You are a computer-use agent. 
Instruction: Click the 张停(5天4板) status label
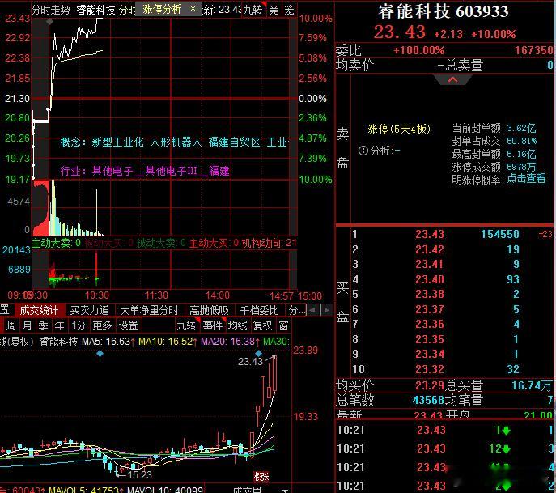tap(399, 129)
